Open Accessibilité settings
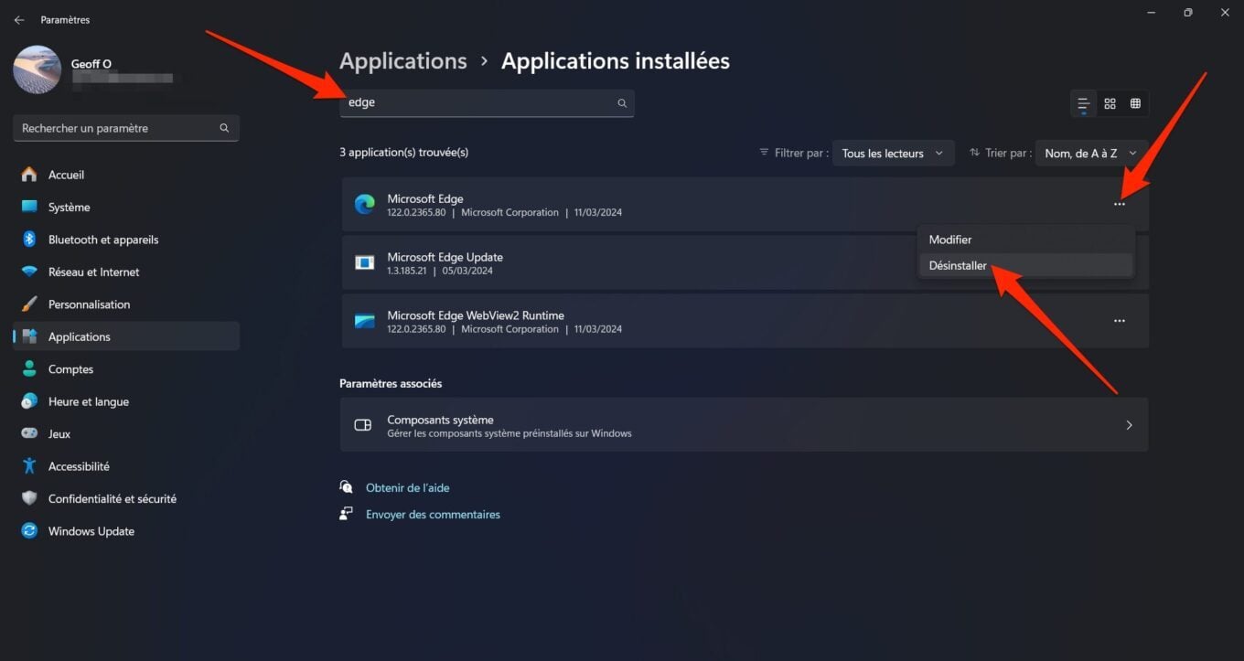The height and width of the screenshot is (661, 1244). [126, 466]
